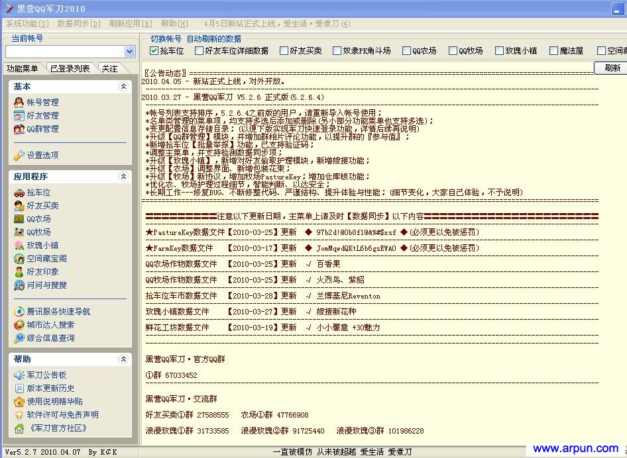Click 兰博基尼Reventon entry
The height and width of the screenshot is (458, 627).
348,297
